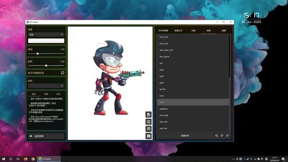Select the 骨骼 tab
This screenshot has height=162, width=288.
(x=209, y=31)
